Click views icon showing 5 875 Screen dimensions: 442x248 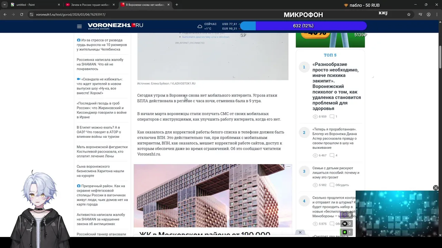[315, 224]
